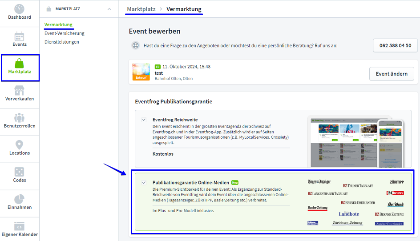Open the Dashboard gauge icon
The width and height of the screenshot is (420, 241).
click(20, 9)
